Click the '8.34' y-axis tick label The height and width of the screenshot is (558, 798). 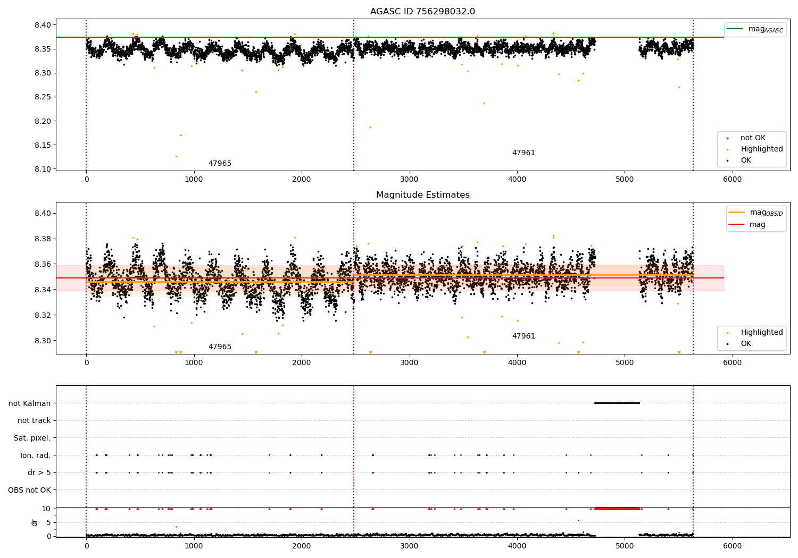pos(43,290)
